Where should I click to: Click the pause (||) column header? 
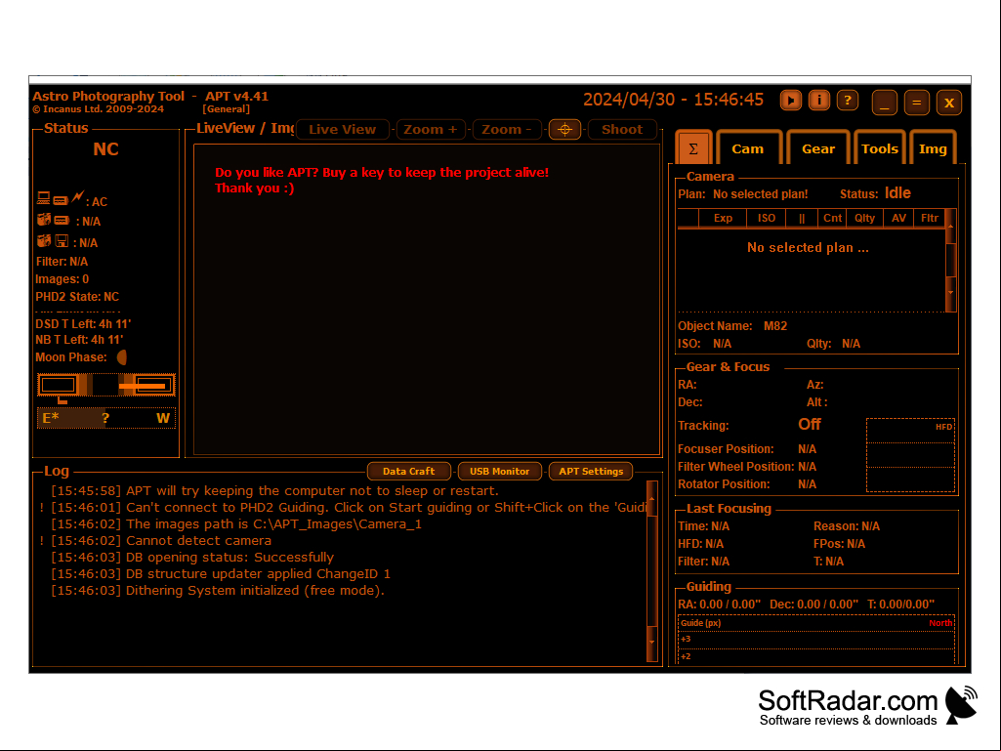click(801, 218)
